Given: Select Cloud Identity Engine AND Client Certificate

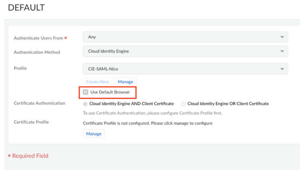Looking at the screenshot, I should [86, 104].
